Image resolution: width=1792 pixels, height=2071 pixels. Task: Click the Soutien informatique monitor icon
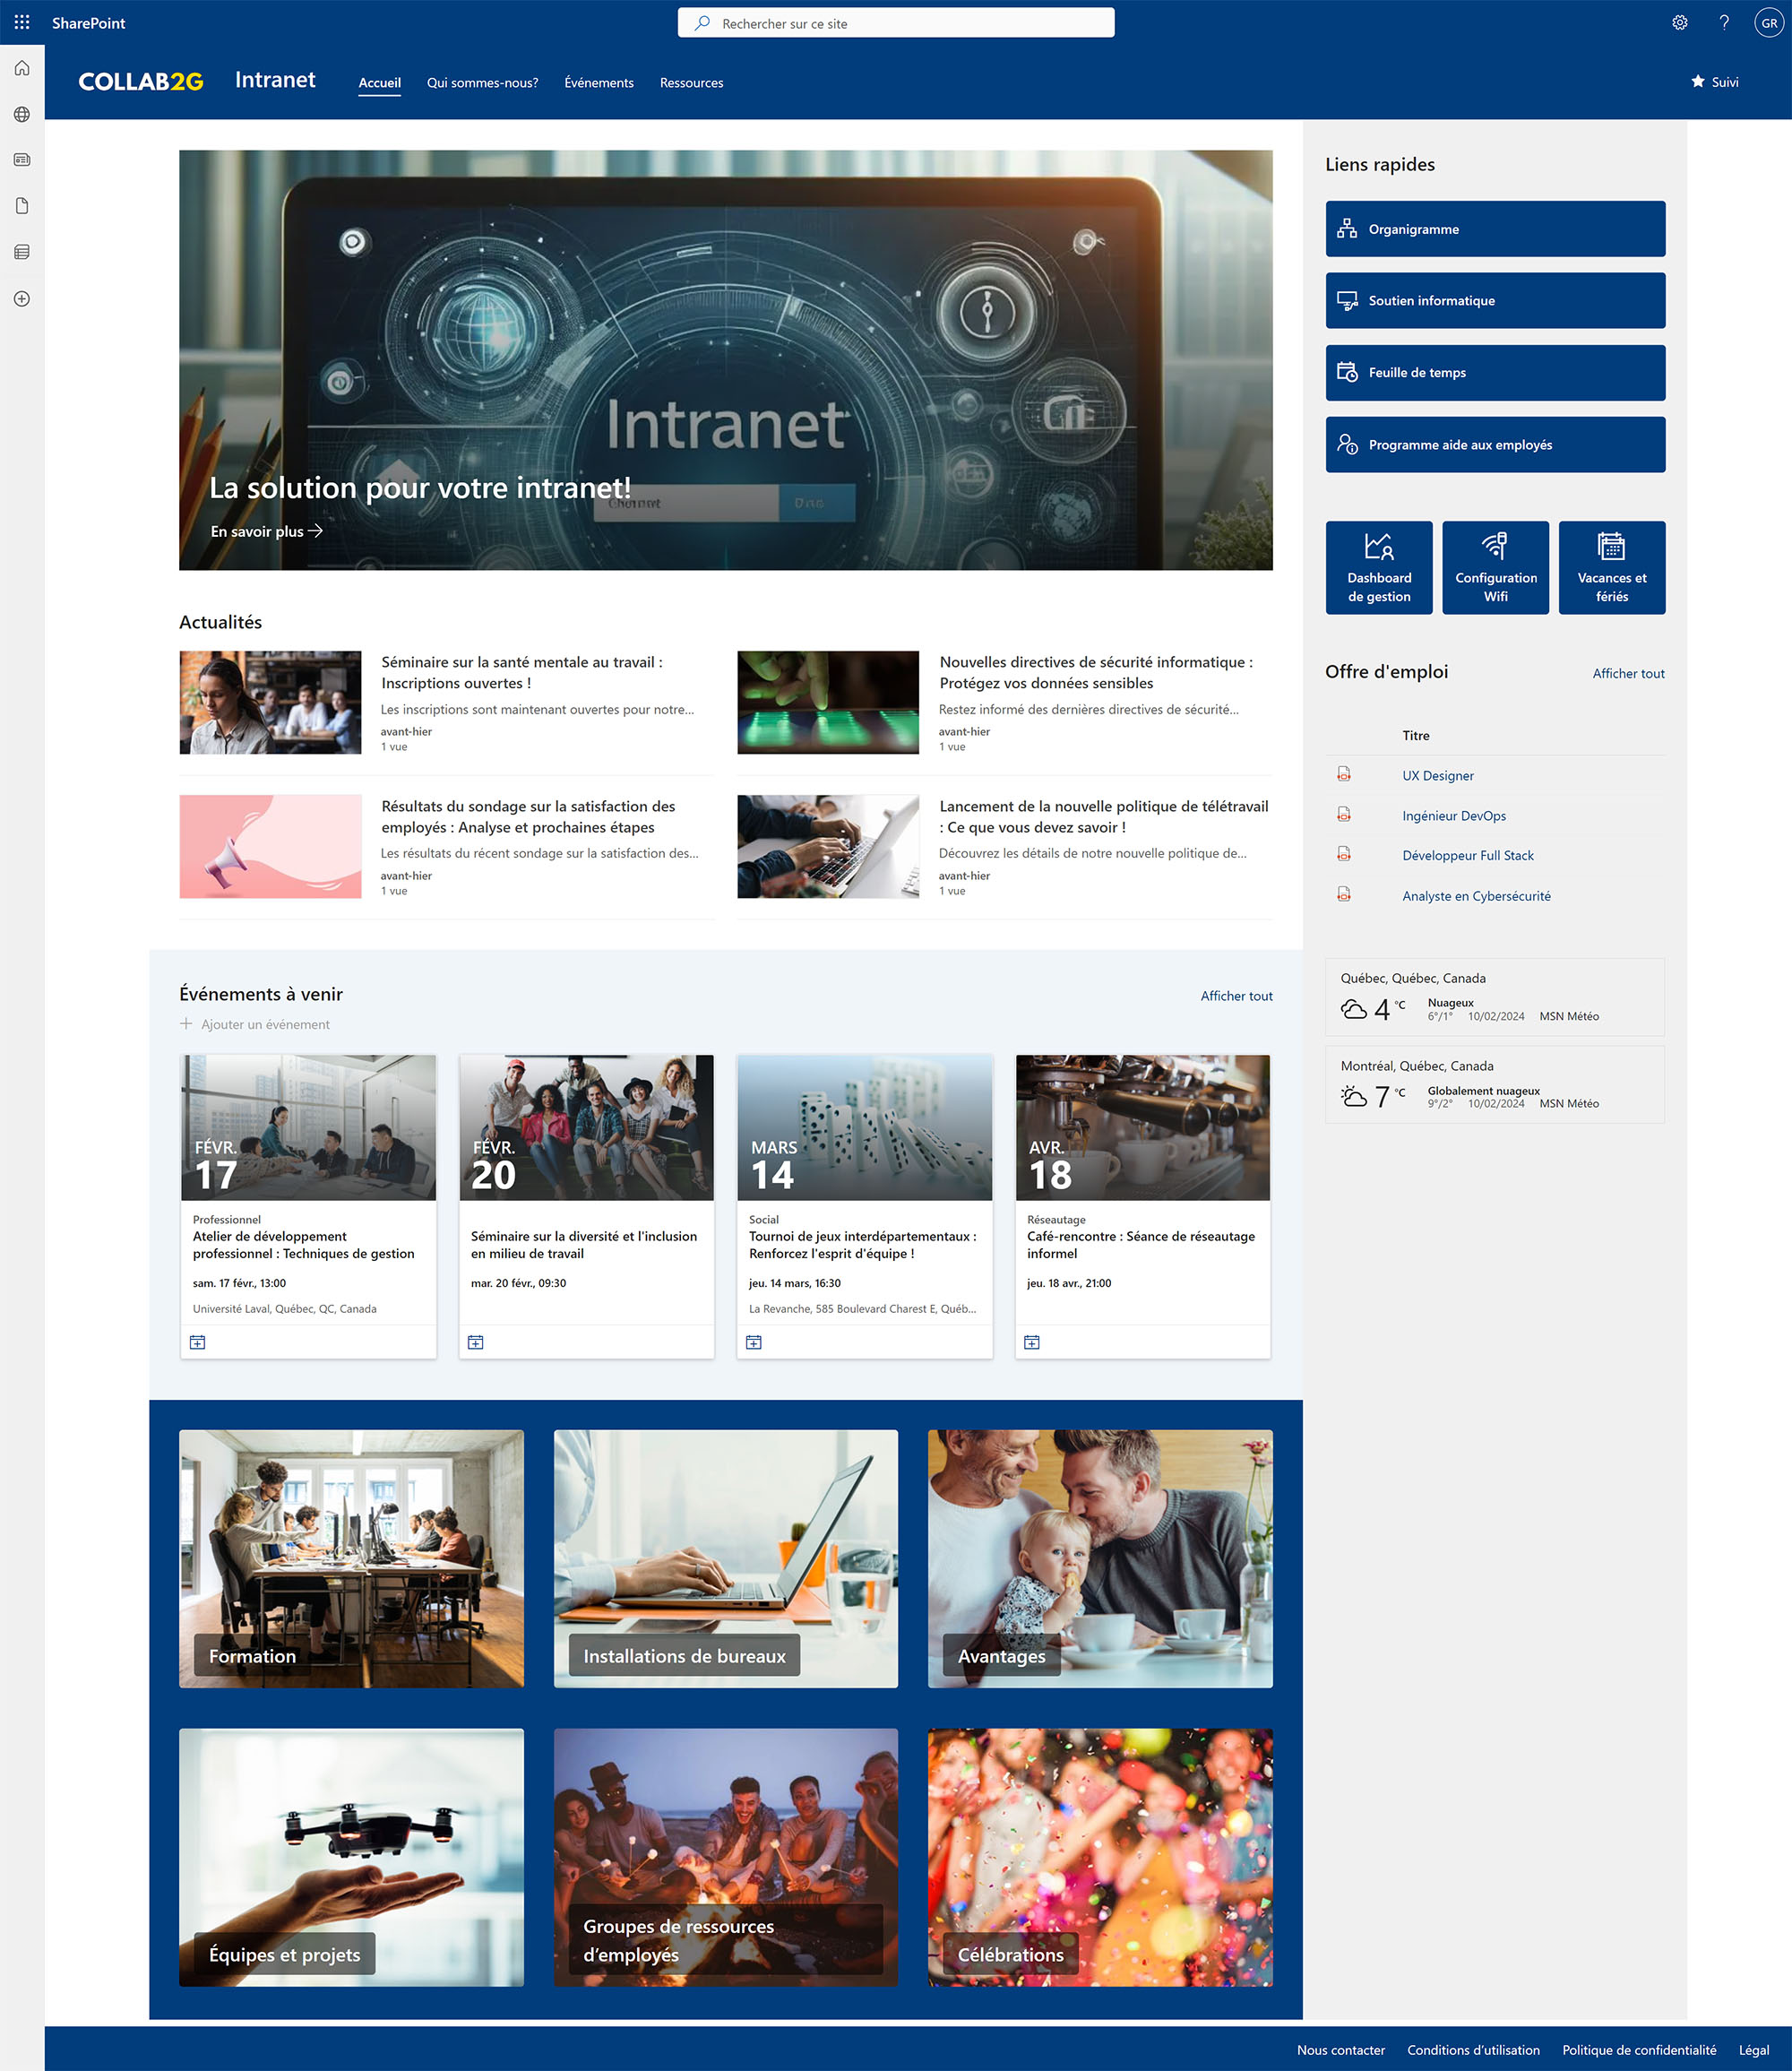coord(1347,301)
